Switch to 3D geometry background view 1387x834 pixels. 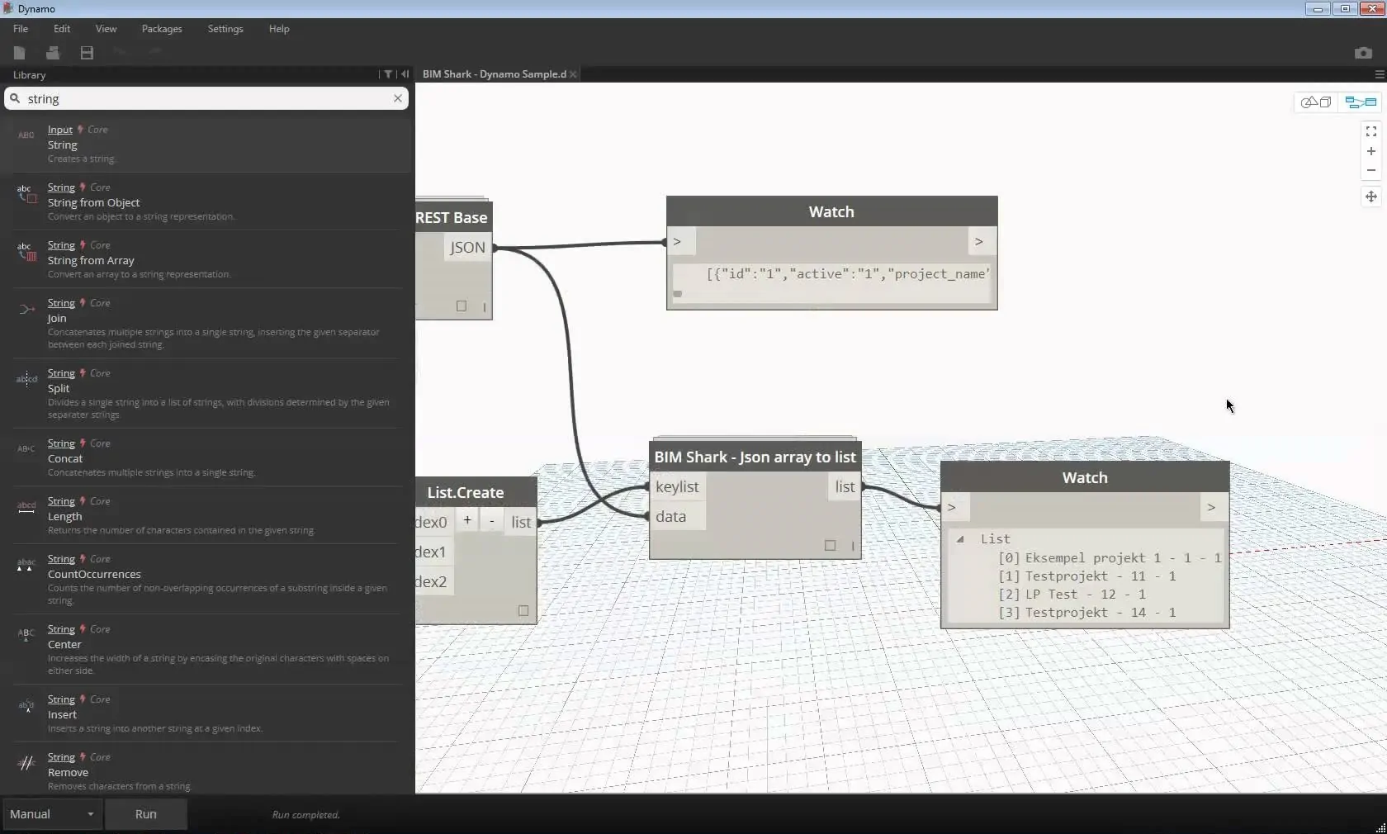click(1316, 102)
